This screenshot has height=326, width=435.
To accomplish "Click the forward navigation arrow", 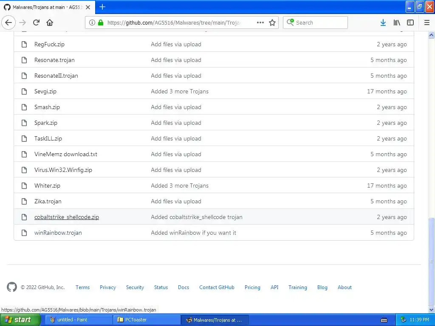I will (23, 22).
